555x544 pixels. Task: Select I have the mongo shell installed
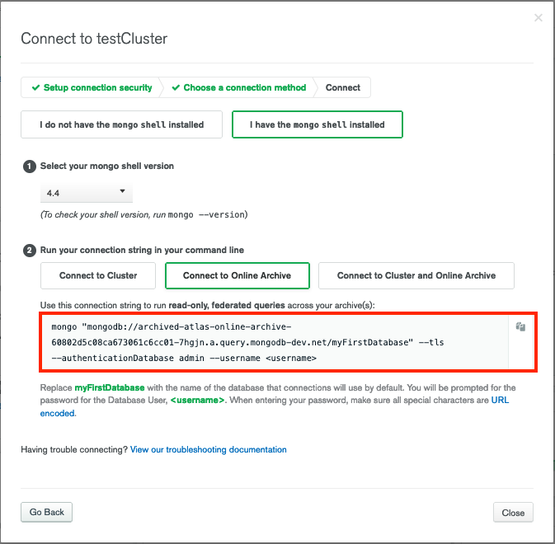click(x=317, y=124)
